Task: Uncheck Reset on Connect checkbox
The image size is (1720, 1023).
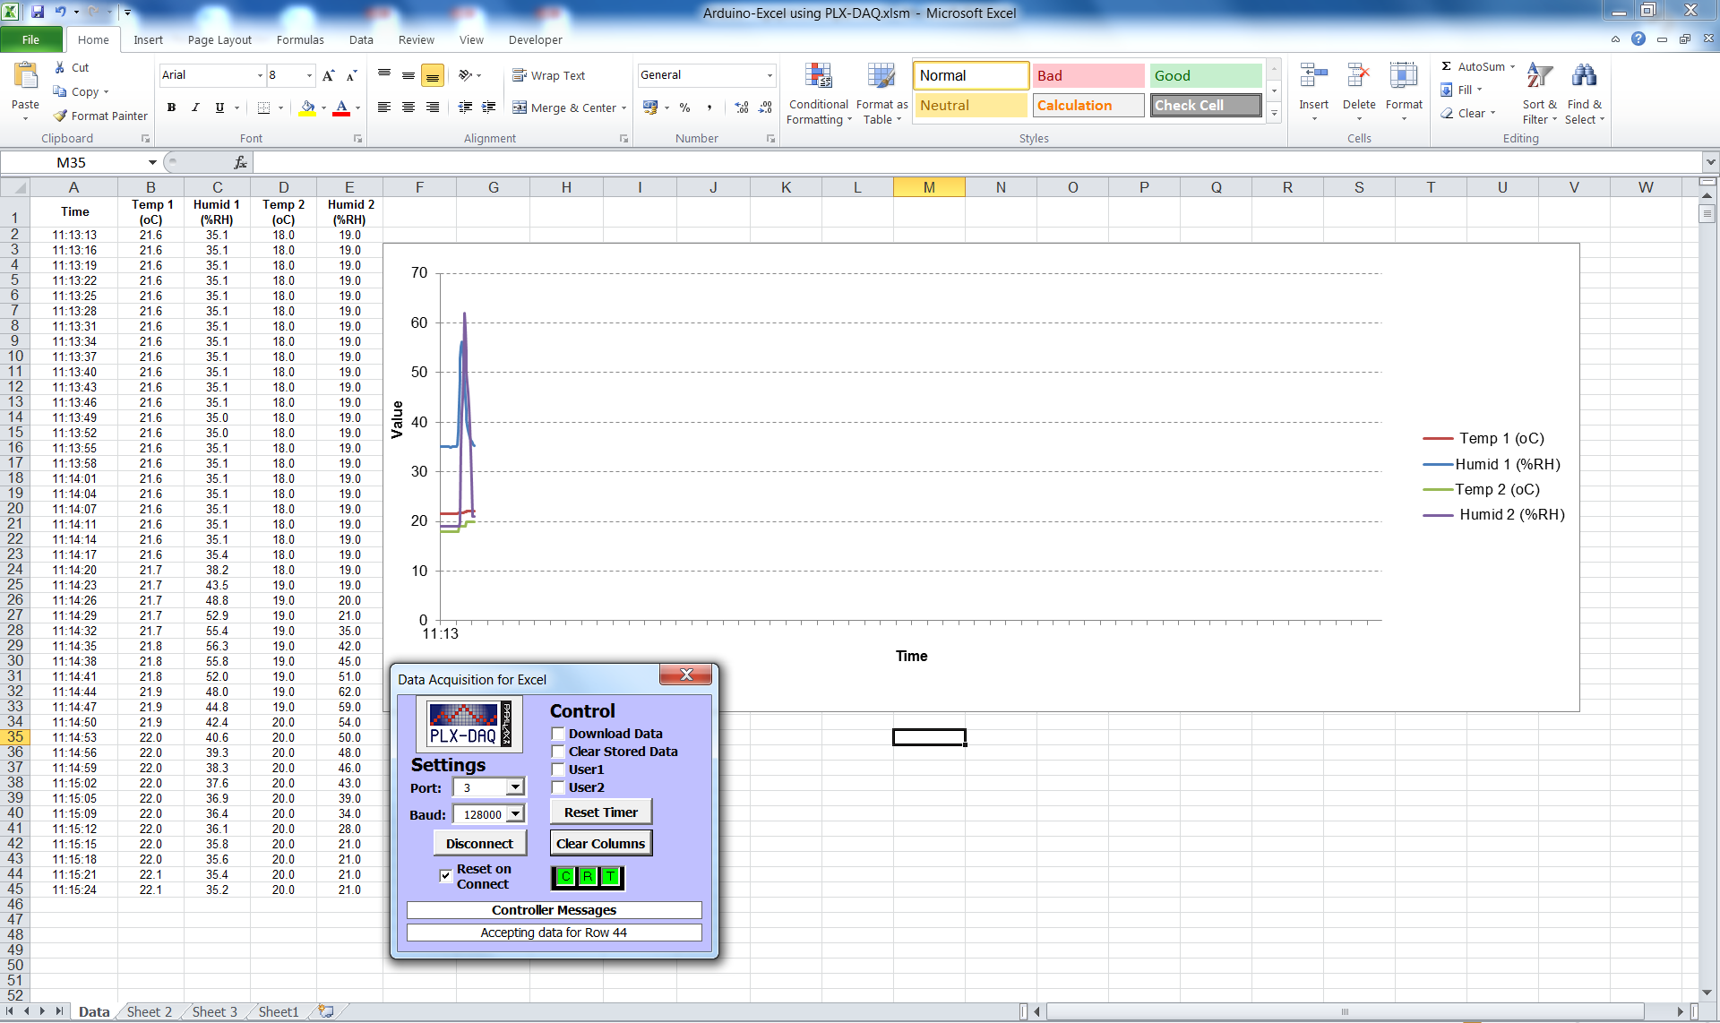Action: 445,875
